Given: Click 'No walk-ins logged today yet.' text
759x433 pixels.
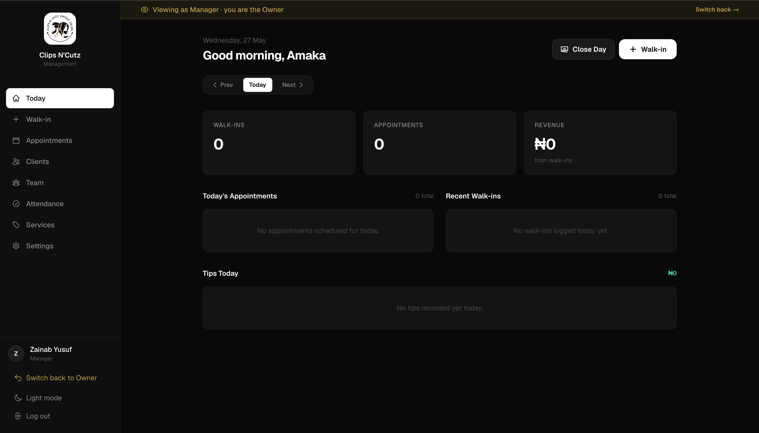Looking at the screenshot, I should click(x=561, y=231).
